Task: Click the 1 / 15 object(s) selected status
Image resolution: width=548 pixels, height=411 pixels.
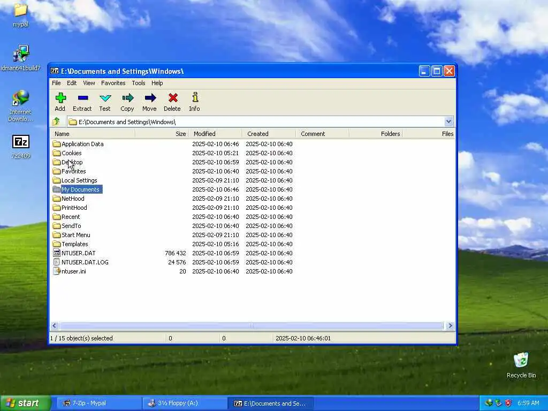Action: (81, 338)
